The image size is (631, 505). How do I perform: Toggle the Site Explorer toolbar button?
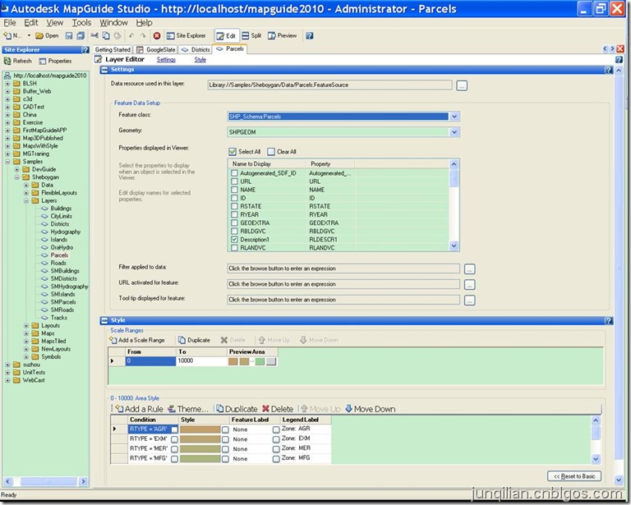coord(186,36)
